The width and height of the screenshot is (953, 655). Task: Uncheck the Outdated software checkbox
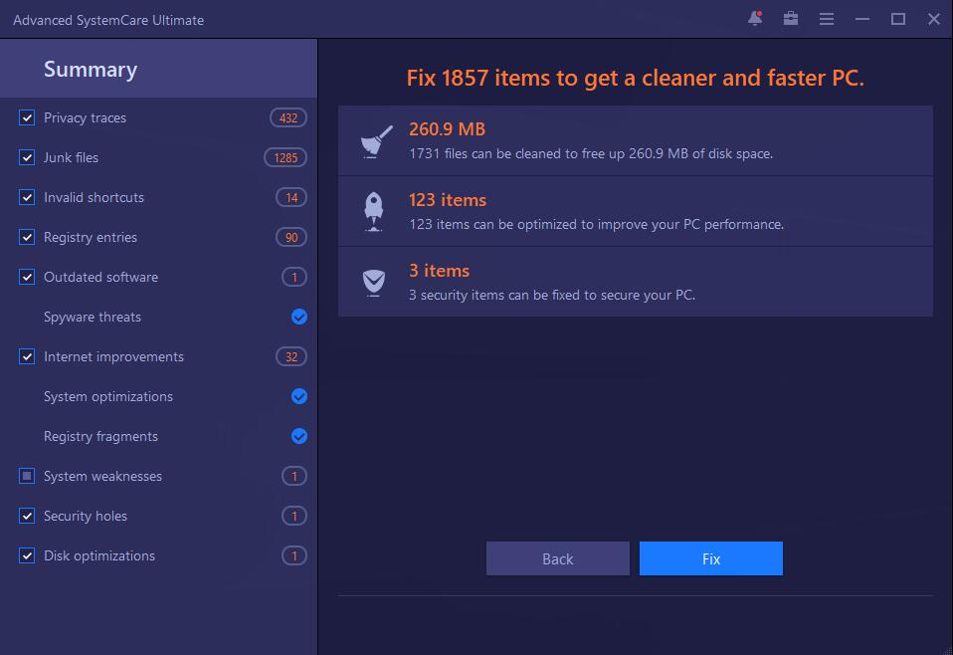point(27,277)
